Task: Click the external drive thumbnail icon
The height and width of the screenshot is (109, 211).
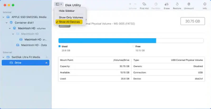Action: [65, 26]
